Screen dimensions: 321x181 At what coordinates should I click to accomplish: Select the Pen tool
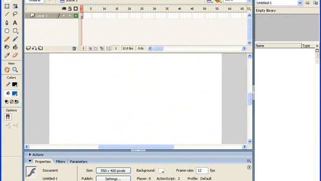(7, 22)
